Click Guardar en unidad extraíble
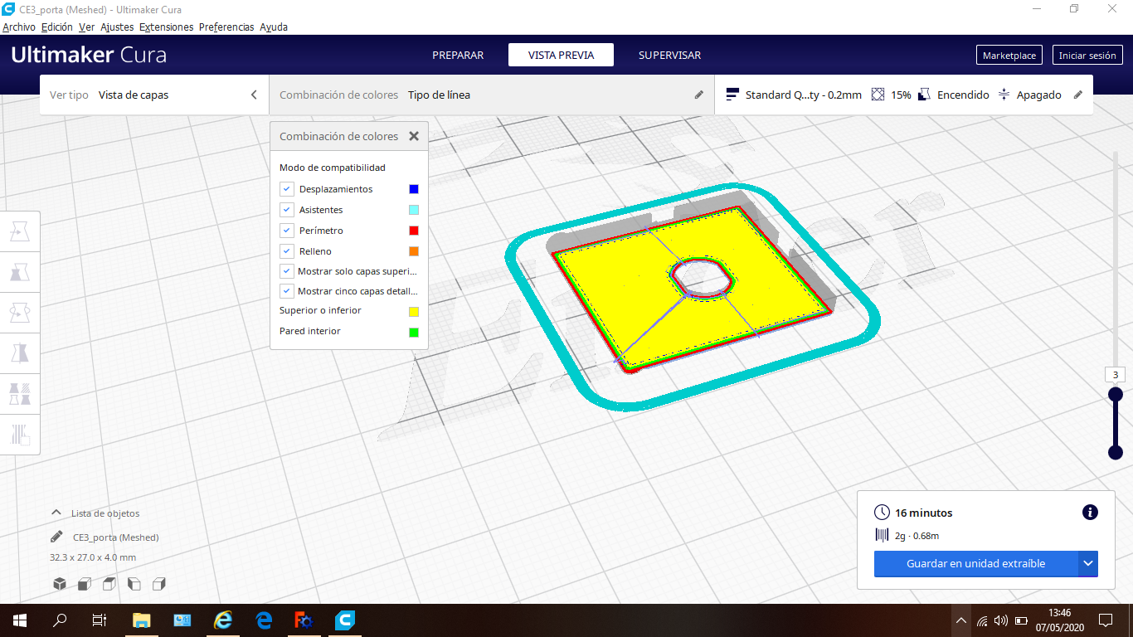Viewport: 1133px width, 637px height. pyautogui.click(x=975, y=564)
